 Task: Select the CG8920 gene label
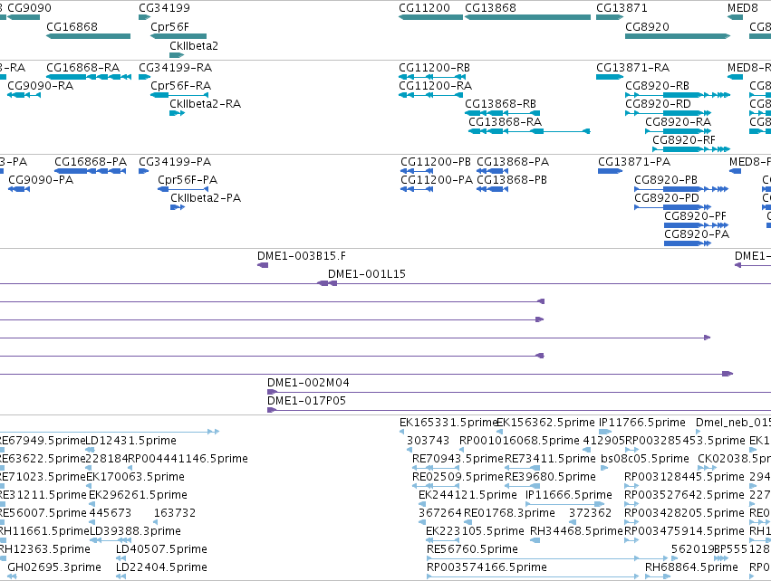(x=647, y=26)
